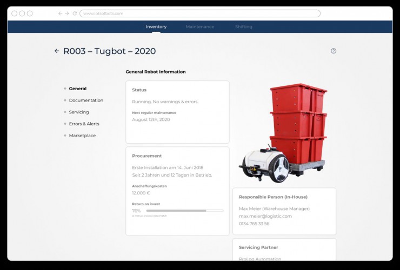
Task: Click the third window control circle
Action: [30, 13]
